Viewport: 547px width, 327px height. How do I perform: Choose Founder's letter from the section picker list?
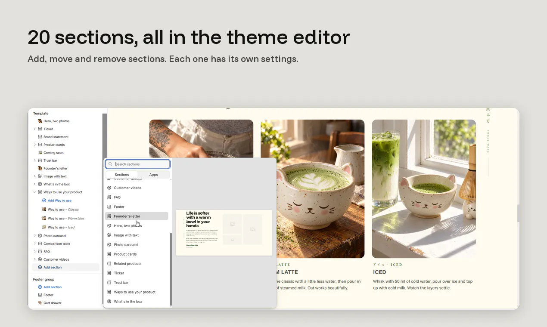(137, 216)
